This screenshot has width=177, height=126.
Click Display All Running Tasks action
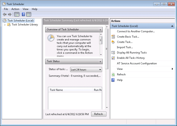(132, 53)
